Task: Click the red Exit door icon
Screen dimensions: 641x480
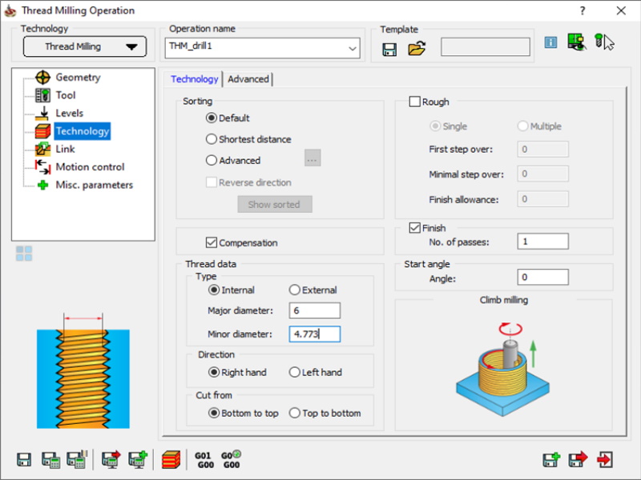Action: [x=605, y=460]
